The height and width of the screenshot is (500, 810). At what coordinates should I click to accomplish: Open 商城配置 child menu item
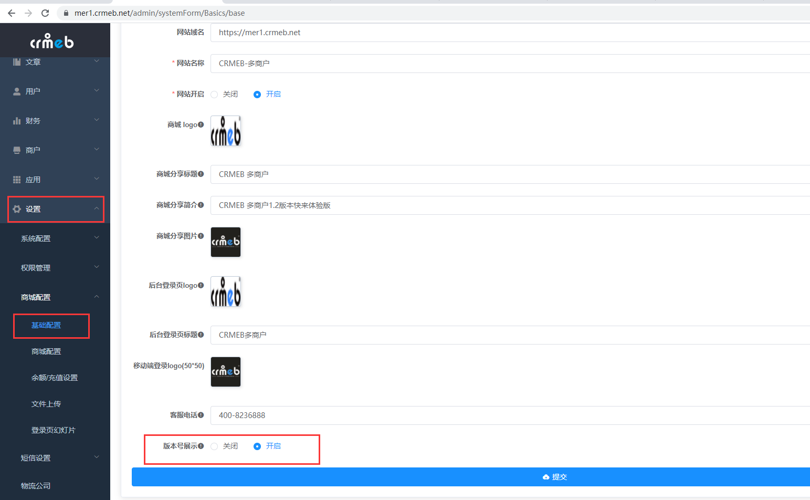pos(46,352)
